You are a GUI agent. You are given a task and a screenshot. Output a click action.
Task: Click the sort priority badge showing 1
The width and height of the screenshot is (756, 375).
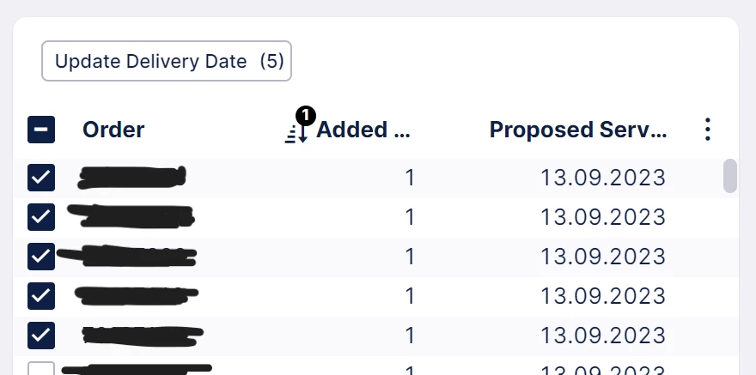coord(307,116)
